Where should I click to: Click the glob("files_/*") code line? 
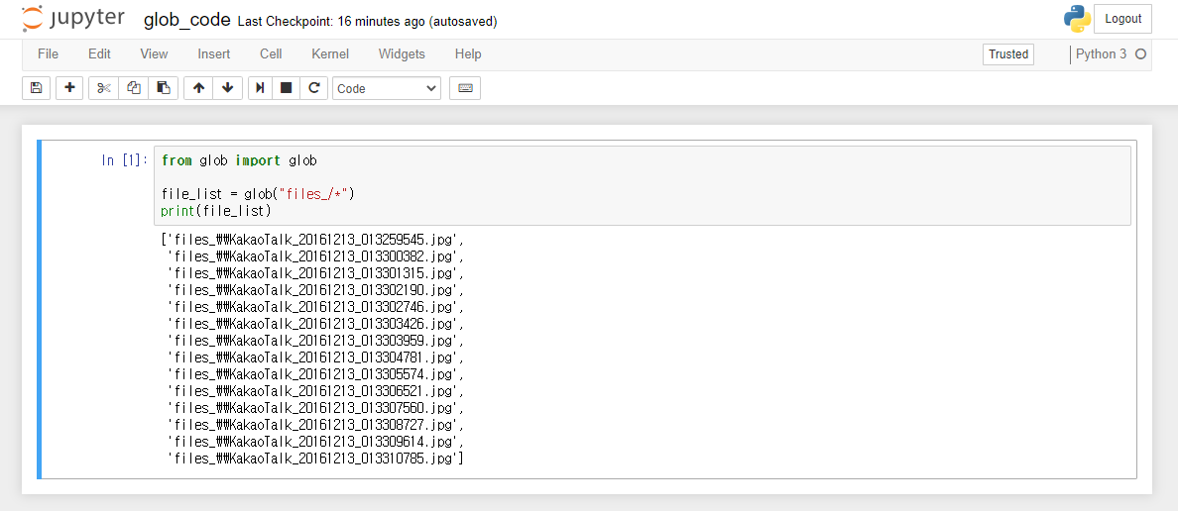(x=258, y=194)
